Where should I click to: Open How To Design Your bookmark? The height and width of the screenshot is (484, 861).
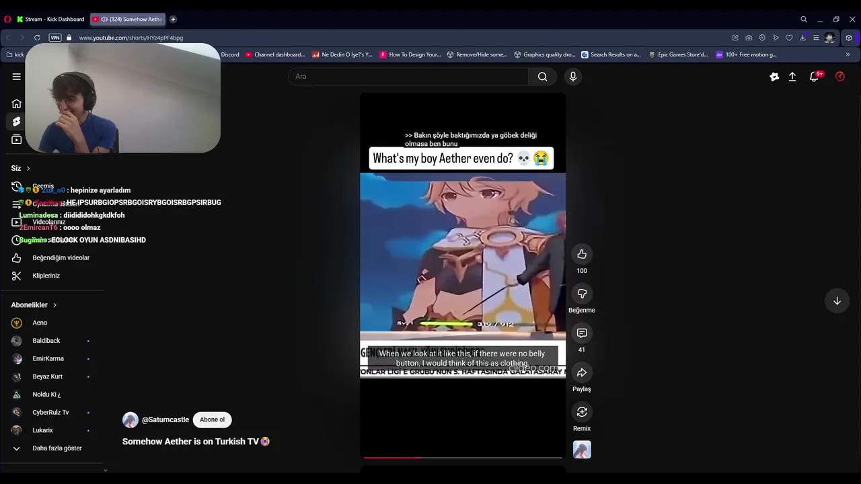(410, 54)
